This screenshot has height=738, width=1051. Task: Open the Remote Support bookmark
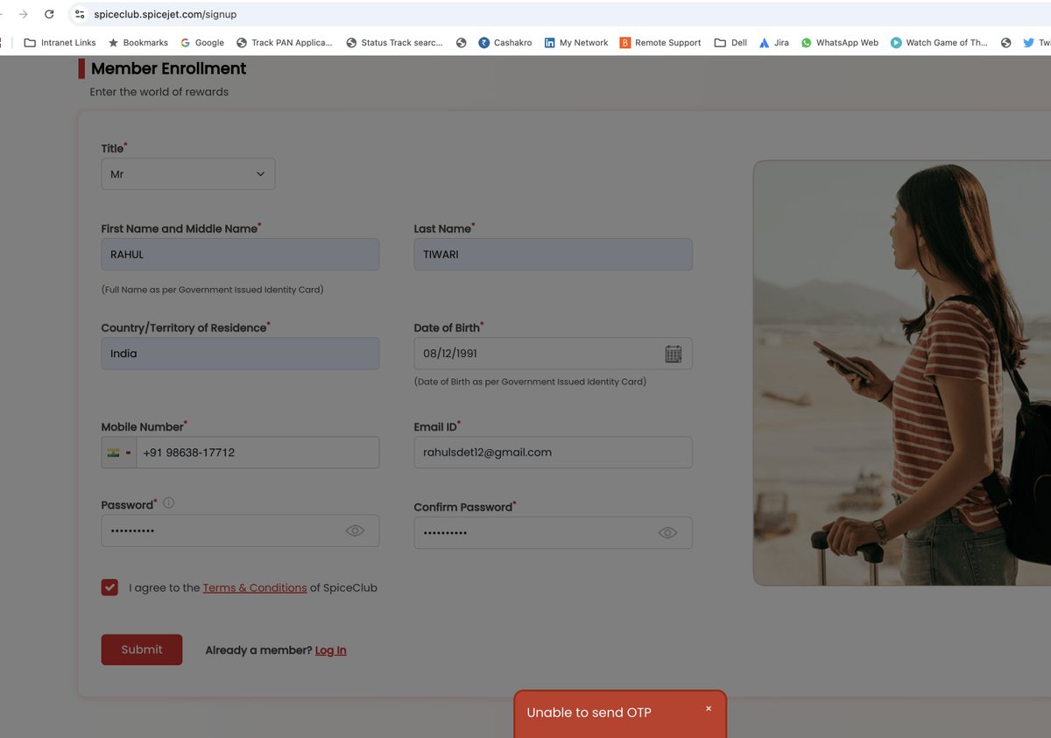(x=660, y=42)
